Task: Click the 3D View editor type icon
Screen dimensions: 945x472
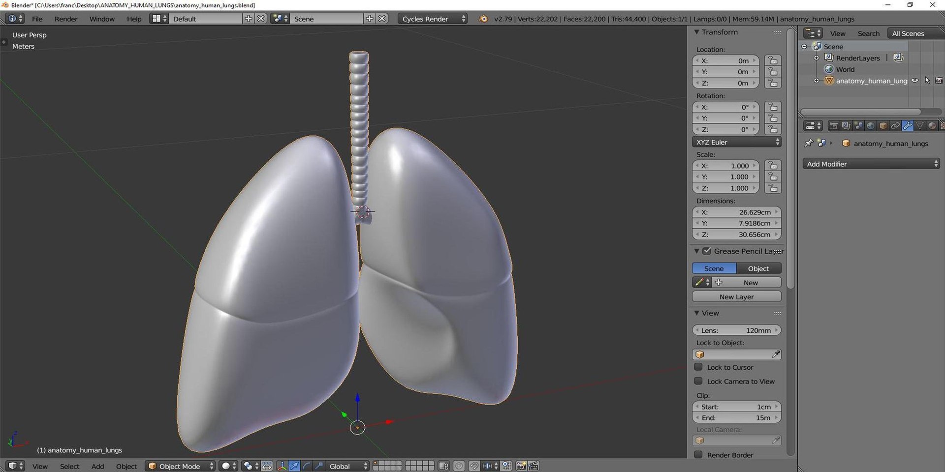Action: [15, 466]
